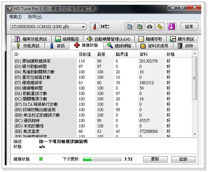Select the (04) 馬達啟動關閉次數 row
This screenshot has width=208, height=172.
point(102,72)
